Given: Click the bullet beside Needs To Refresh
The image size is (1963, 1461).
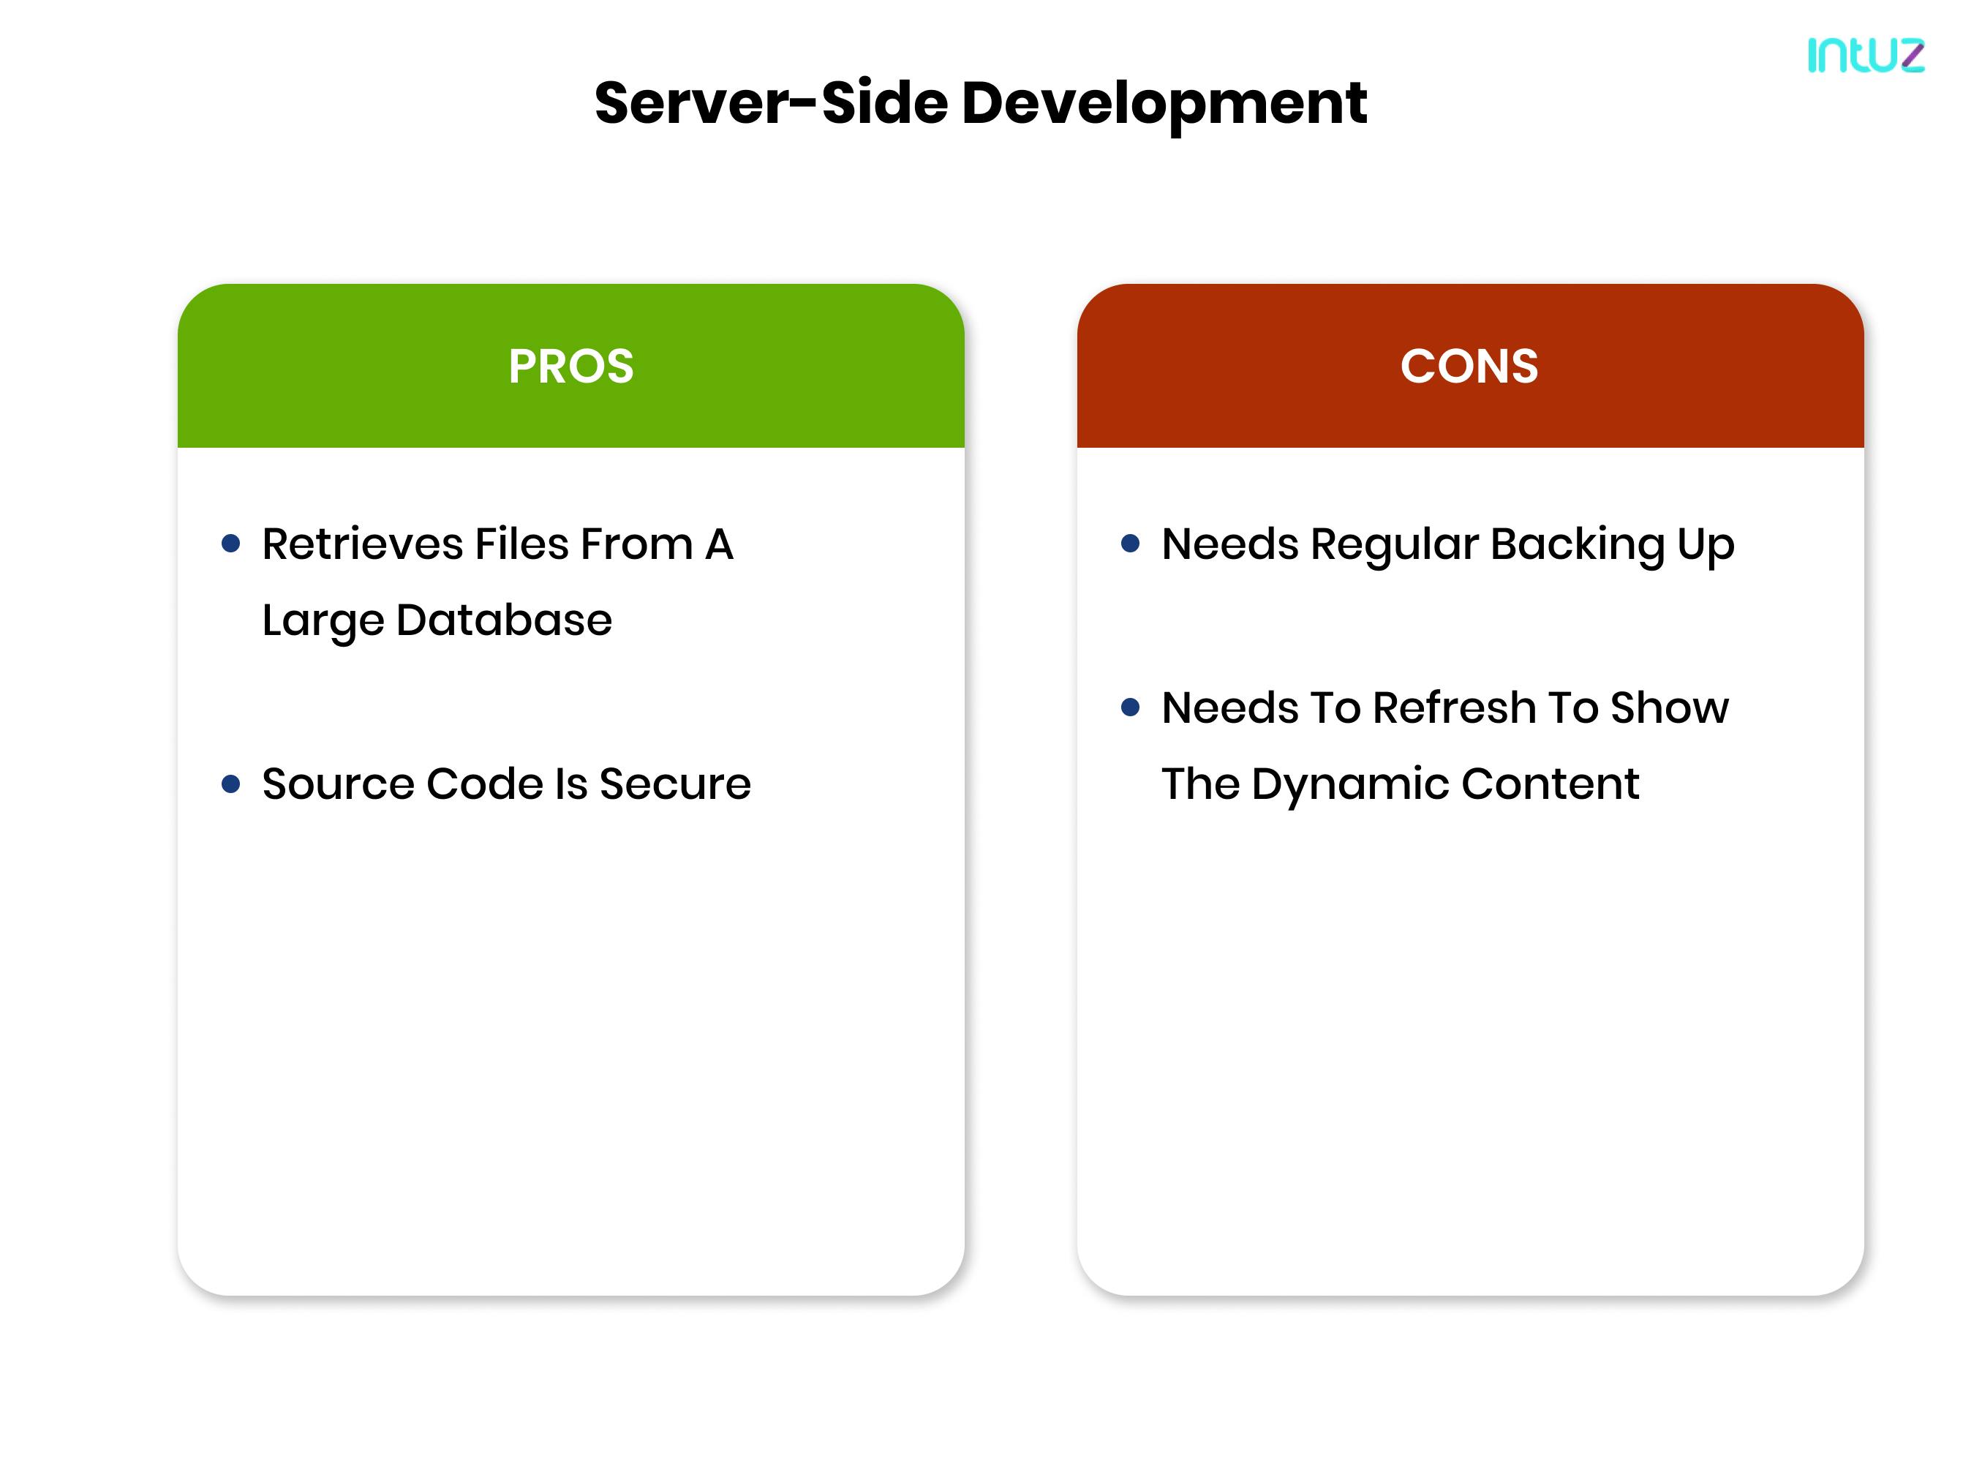Looking at the screenshot, I should click(1131, 707).
